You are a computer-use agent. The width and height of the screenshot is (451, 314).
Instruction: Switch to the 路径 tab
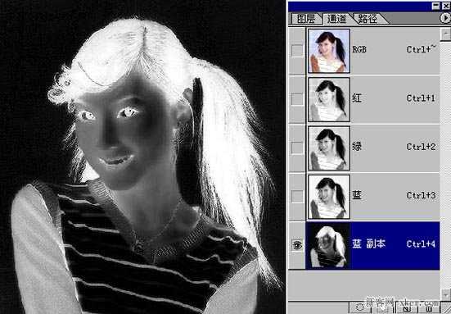[x=368, y=19]
